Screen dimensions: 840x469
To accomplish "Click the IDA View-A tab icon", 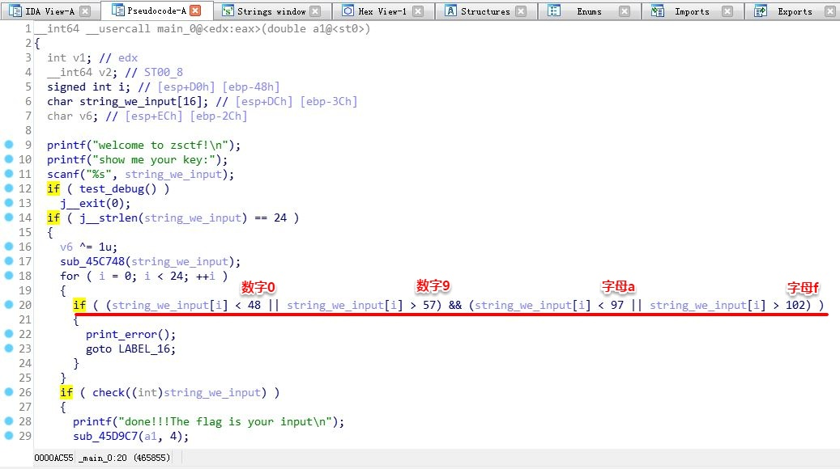I will point(15,11).
